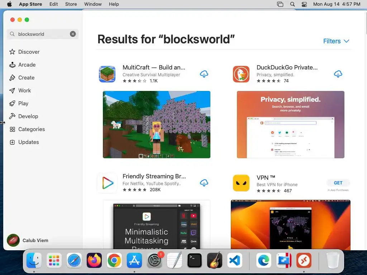Open Stage Manager icon in the menu bar
The image size is (367, 275).
(x=280, y=4)
